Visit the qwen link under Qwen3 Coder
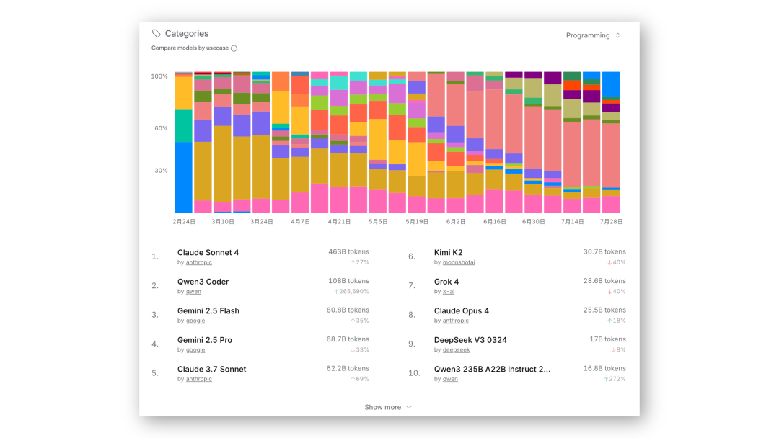The height and width of the screenshot is (438, 779). coord(193,292)
